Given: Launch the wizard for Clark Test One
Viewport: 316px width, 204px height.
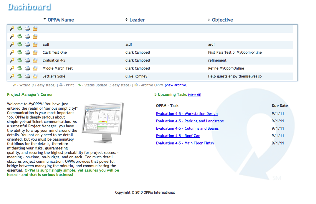Looking at the screenshot, I should [x=12, y=52].
